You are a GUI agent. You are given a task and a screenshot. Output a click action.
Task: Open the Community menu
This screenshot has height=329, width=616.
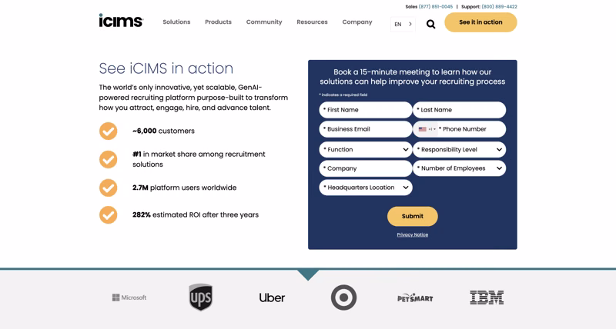(x=264, y=22)
